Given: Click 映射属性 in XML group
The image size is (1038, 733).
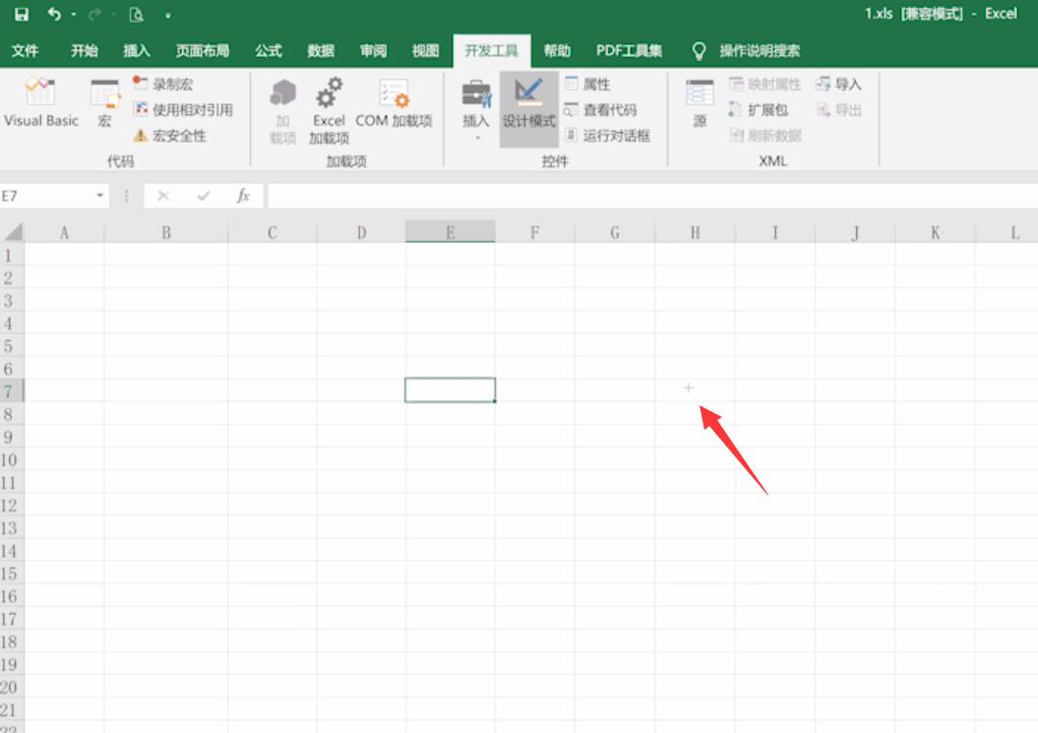Looking at the screenshot, I should point(765,84).
